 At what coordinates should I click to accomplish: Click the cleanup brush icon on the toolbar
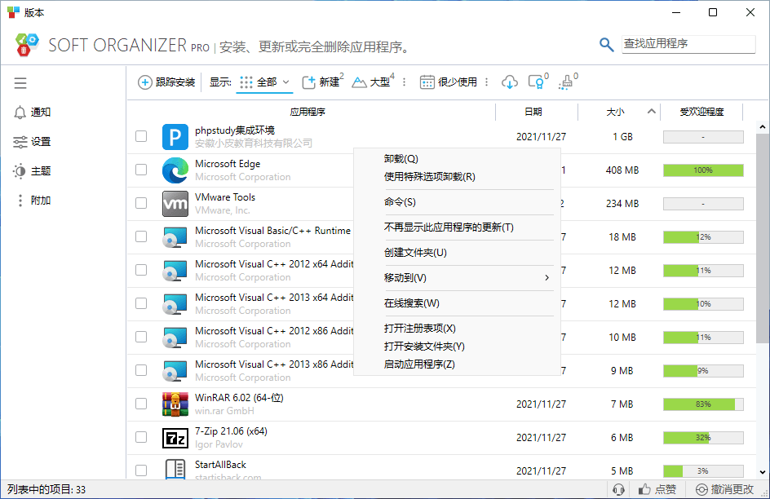[567, 82]
